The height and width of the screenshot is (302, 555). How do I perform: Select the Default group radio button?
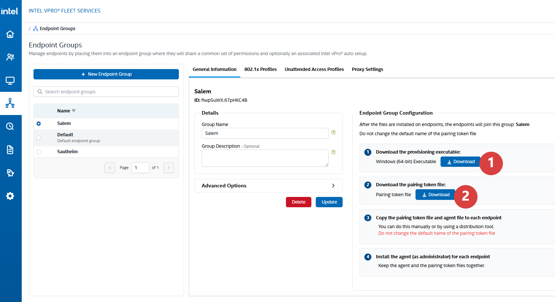coord(39,138)
